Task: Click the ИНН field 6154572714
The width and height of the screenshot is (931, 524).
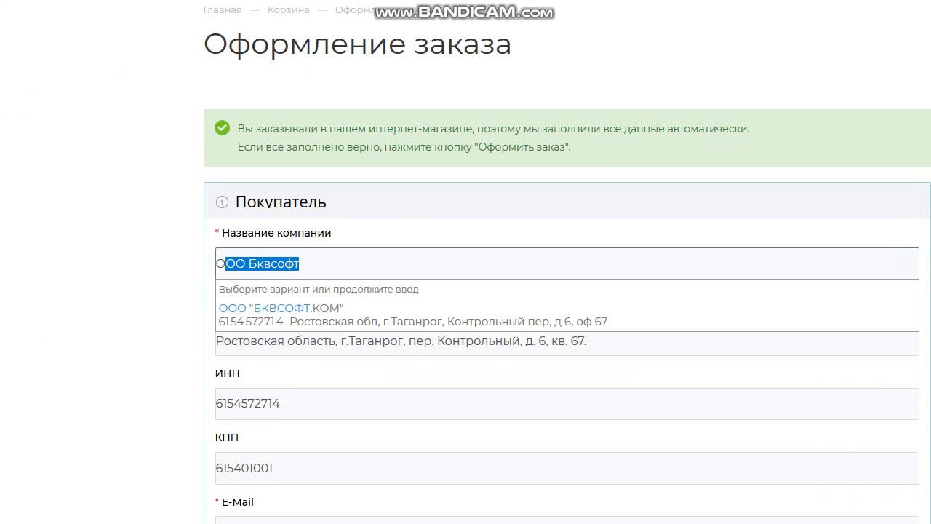Action: [567, 404]
